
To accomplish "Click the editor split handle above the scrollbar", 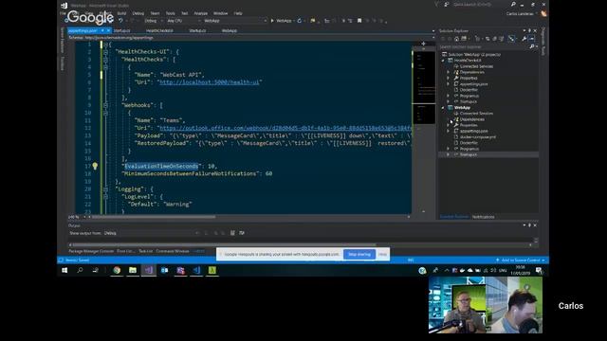I will point(423,44).
